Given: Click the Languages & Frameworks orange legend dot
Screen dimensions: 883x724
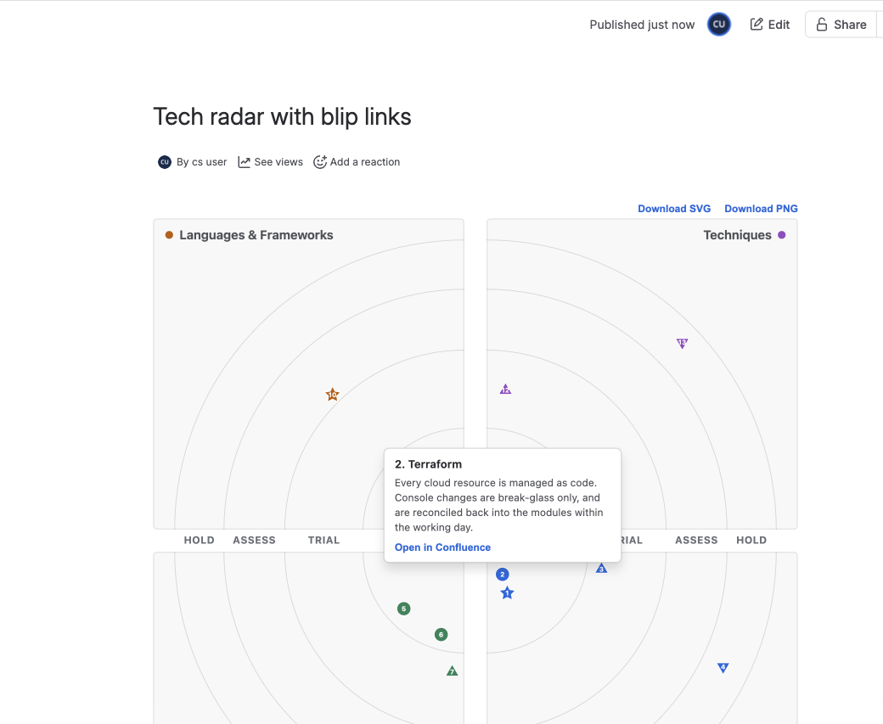Looking at the screenshot, I should 169,235.
